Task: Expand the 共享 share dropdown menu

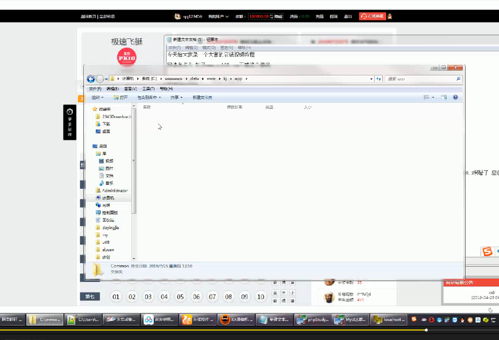Action: coord(176,97)
